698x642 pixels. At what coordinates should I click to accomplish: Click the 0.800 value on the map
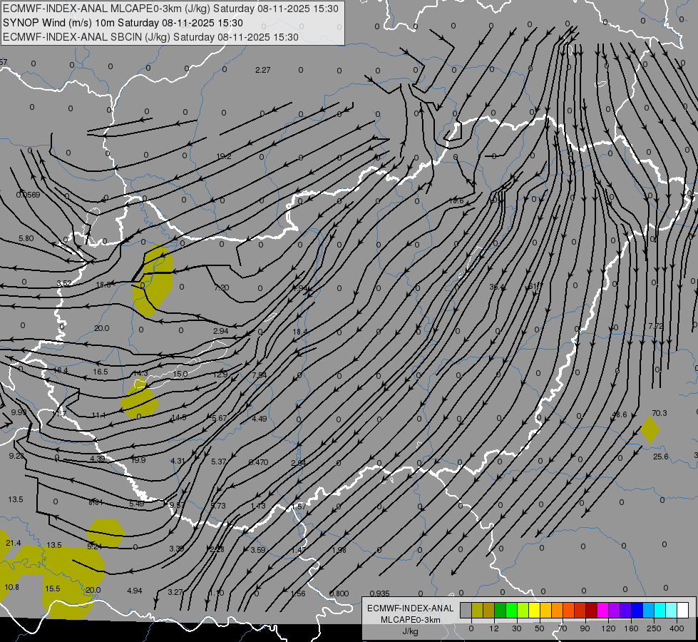(339, 593)
